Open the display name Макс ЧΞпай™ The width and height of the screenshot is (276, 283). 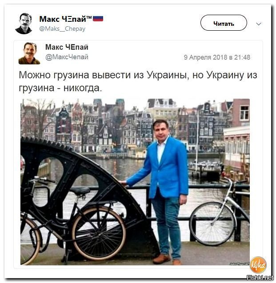[66, 19]
